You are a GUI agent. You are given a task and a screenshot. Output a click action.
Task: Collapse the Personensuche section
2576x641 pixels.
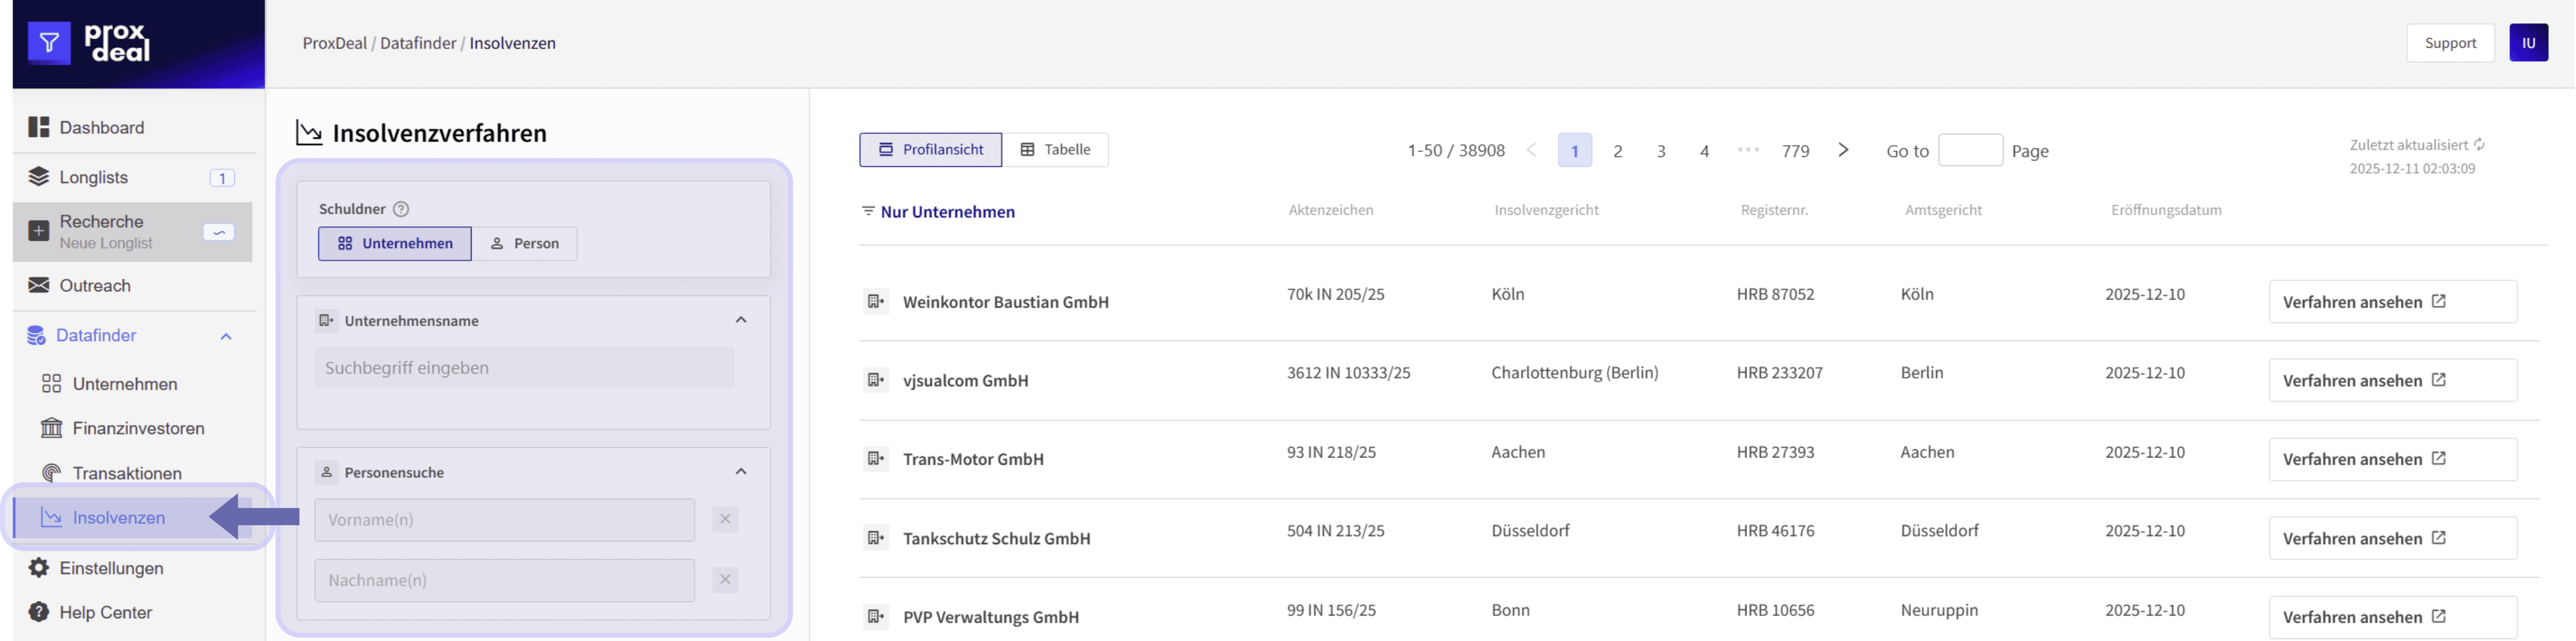pyautogui.click(x=741, y=472)
